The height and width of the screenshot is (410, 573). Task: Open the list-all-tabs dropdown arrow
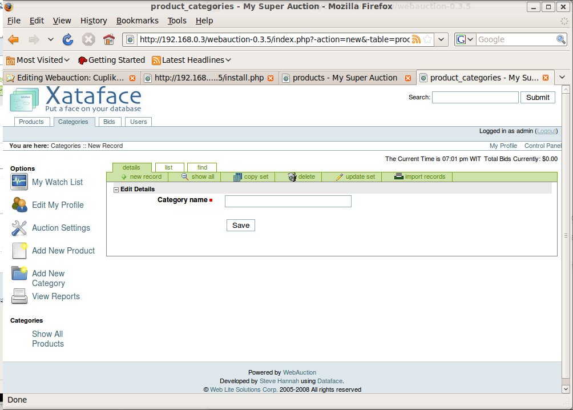562,78
